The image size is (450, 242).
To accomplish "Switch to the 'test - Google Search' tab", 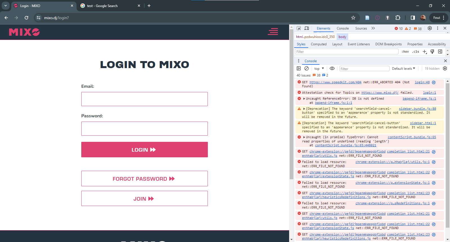I will (x=110, y=6).
